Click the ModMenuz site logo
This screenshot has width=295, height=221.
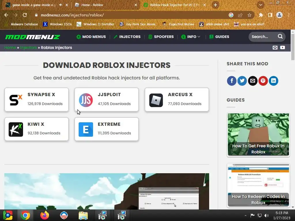click(x=33, y=37)
